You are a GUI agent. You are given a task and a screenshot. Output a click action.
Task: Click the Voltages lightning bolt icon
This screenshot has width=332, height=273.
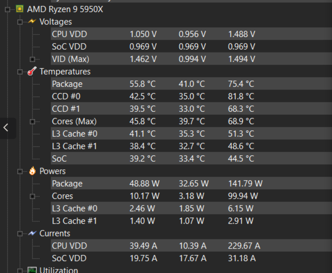[x=32, y=21]
